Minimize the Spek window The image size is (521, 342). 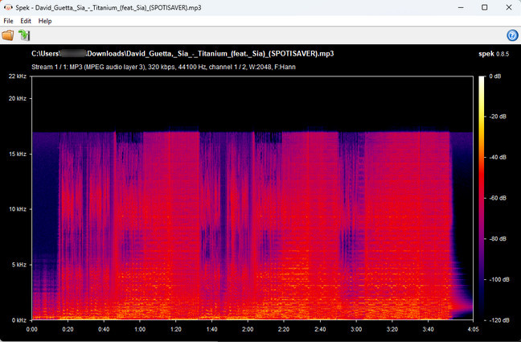pyautogui.click(x=461, y=7)
